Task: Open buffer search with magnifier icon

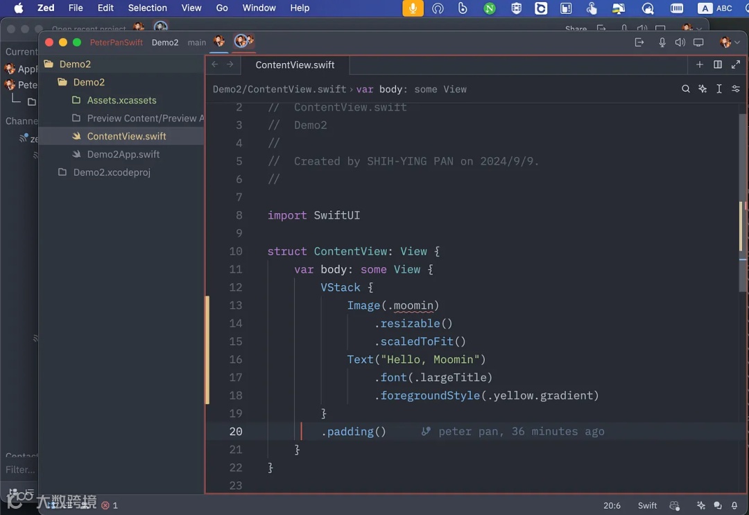Action: 686,89
